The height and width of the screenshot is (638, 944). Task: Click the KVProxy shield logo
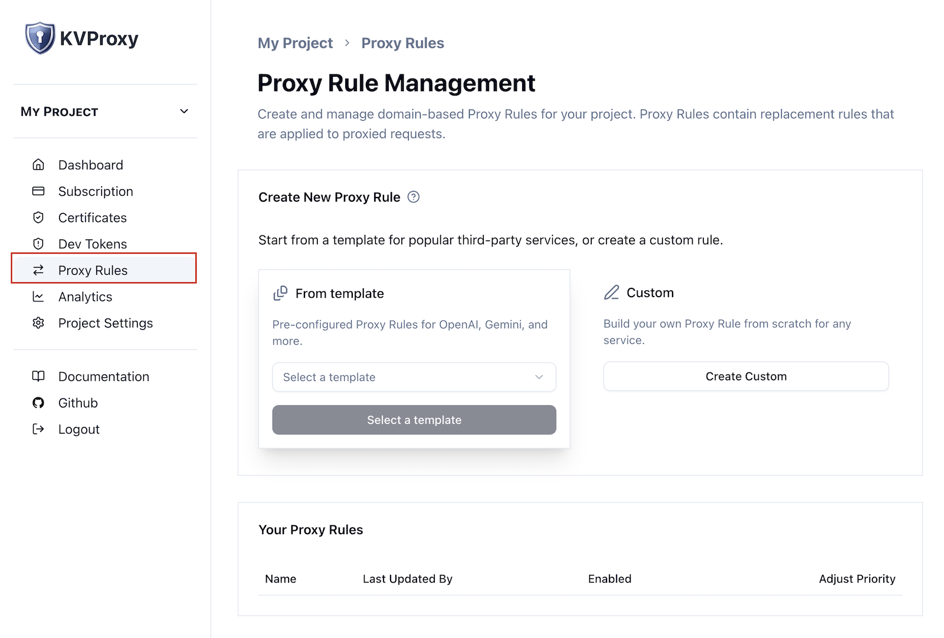(39, 38)
